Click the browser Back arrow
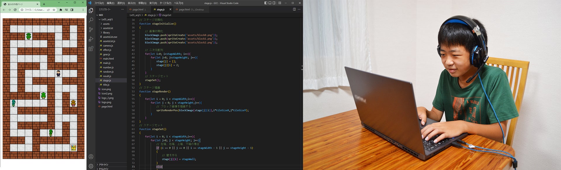The width and height of the screenshot is (561, 170). (4, 10)
